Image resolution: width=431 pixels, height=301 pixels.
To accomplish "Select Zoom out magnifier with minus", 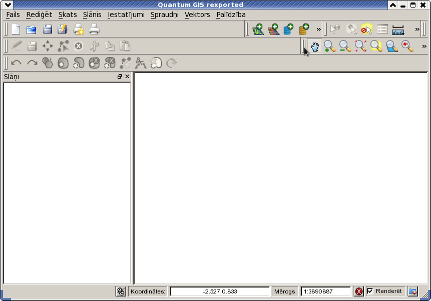I will [x=345, y=46].
